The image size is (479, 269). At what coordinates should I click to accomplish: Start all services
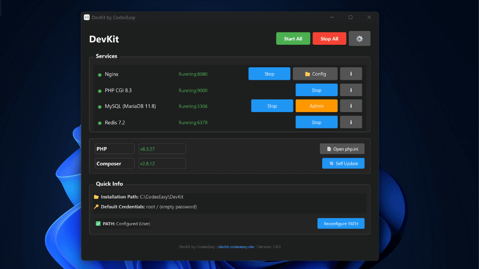pos(293,38)
